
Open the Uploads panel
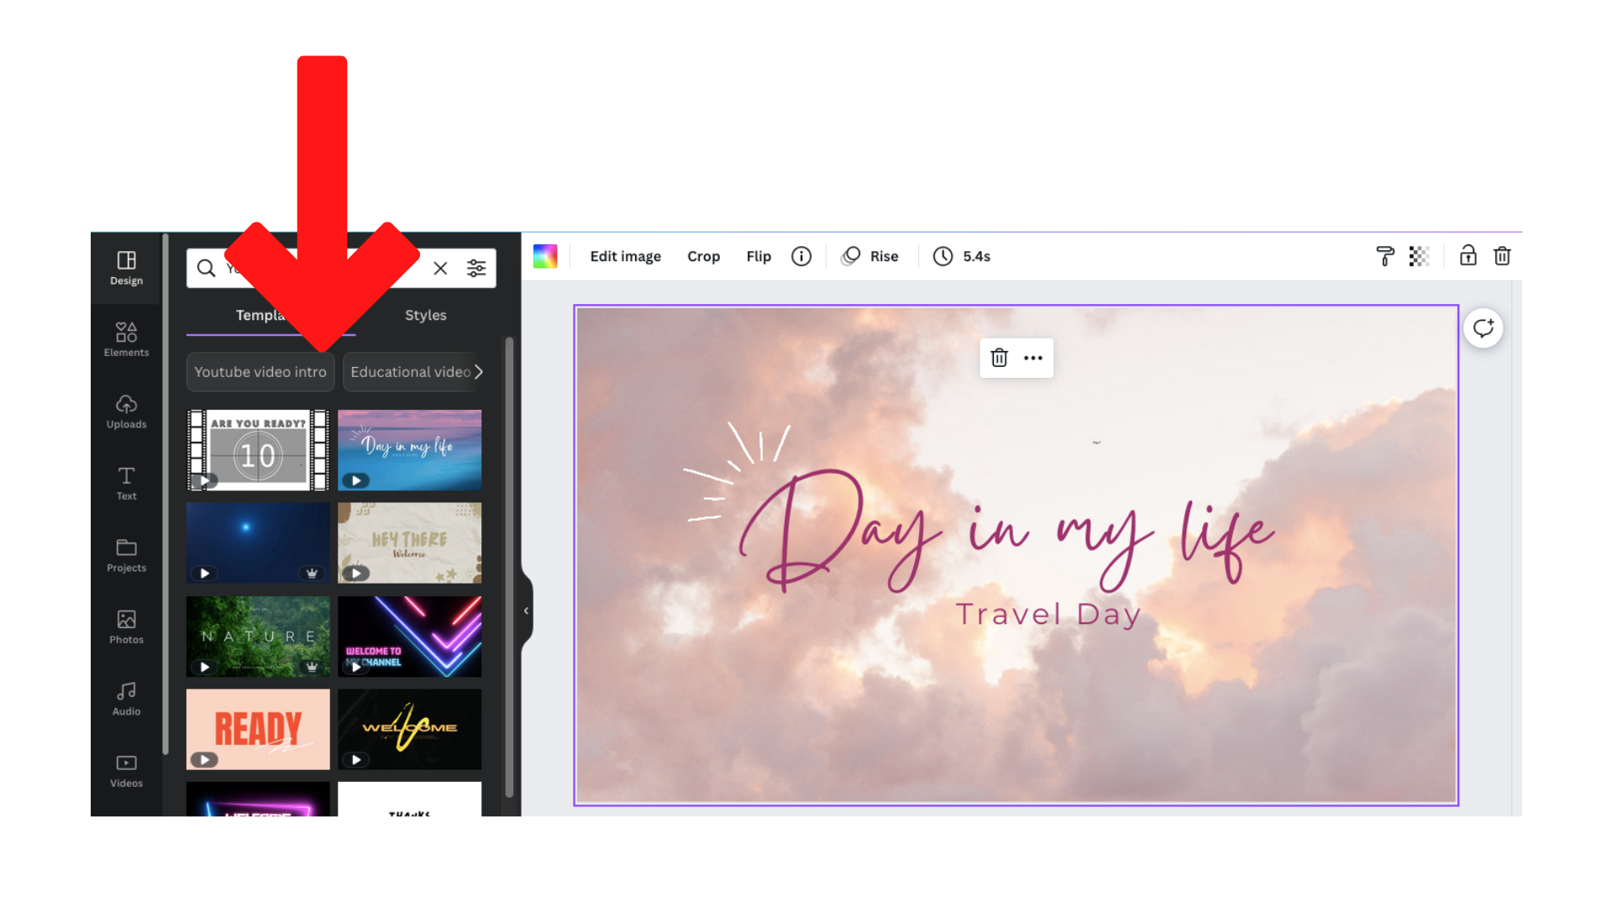[125, 411]
